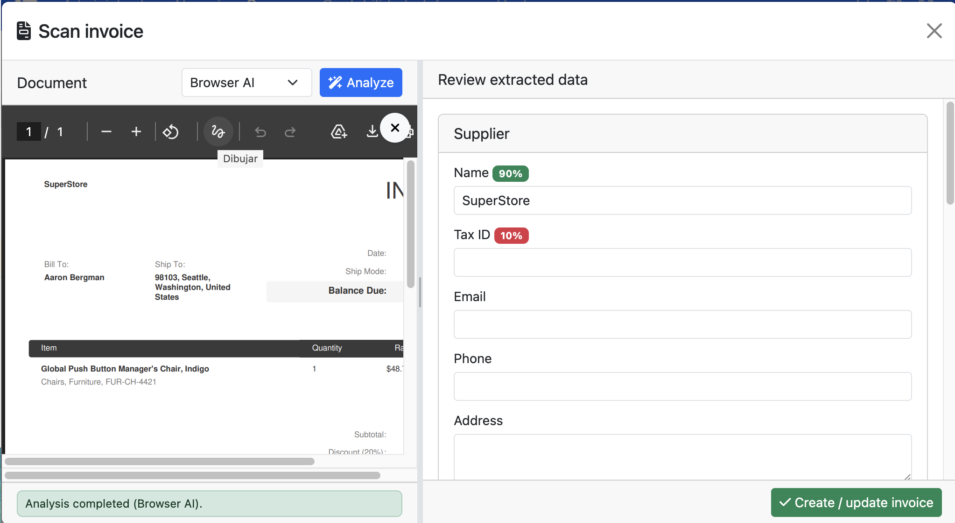Click the Analyze button
955x523 pixels.
click(x=361, y=83)
